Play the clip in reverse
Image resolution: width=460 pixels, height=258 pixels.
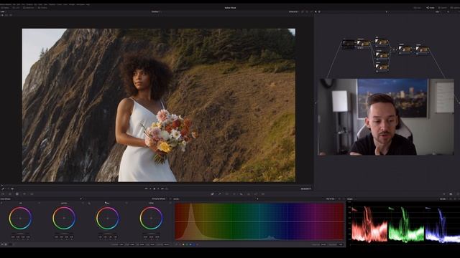tap(150, 188)
